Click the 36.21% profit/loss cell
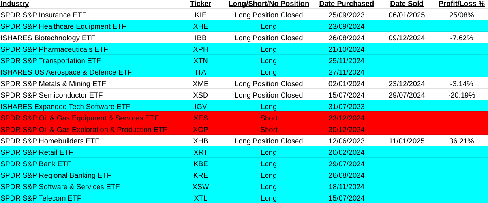 (461, 141)
